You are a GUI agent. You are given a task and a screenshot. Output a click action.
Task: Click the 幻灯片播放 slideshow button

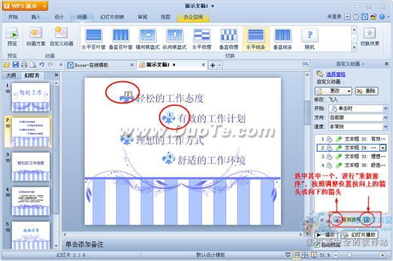tap(360, 235)
